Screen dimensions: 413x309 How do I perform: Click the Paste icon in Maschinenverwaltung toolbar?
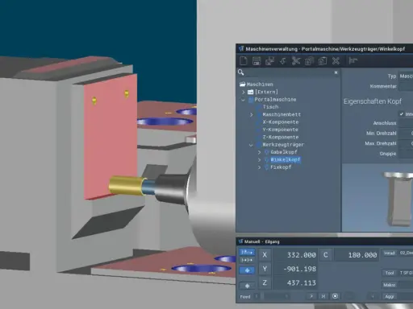click(x=323, y=61)
